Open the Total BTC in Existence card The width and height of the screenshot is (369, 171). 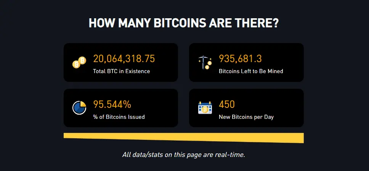pos(121,62)
